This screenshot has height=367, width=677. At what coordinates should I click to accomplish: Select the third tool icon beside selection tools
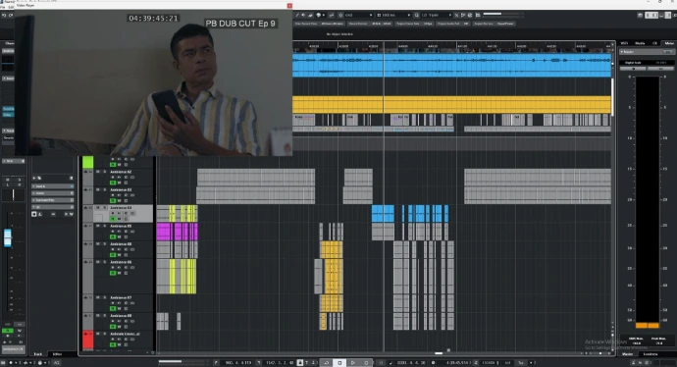(310, 15)
